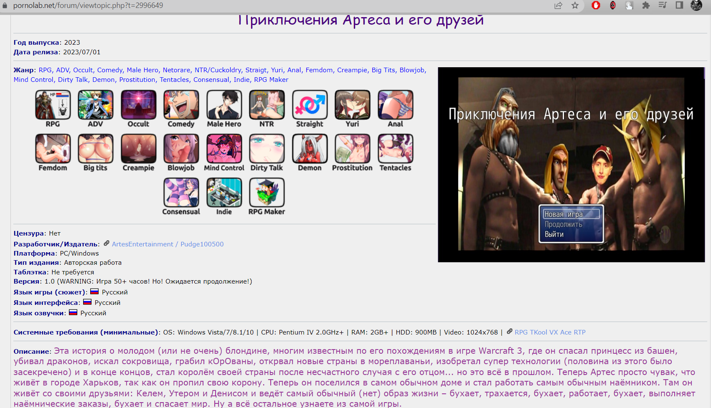Open the browser Extensions puzzle icon

(646, 5)
